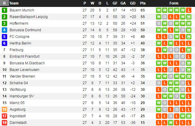Image resolution: width=195 pixels, height=126 pixels.
Task: Open the RasenBallsport Leipzig team page
Action: pyautogui.click(x=29, y=17)
